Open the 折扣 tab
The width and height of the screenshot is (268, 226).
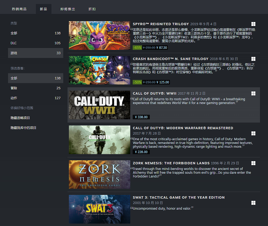tap(92, 9)
